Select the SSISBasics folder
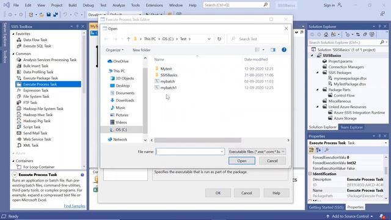 pos(169,75)
